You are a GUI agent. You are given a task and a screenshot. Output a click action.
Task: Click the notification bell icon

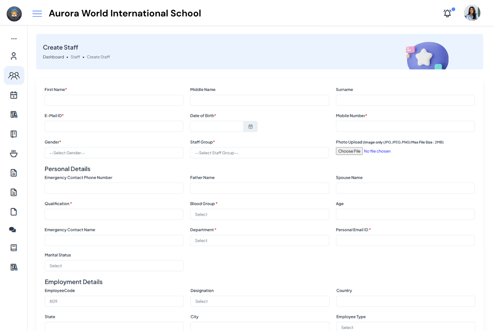pos(447,13)
